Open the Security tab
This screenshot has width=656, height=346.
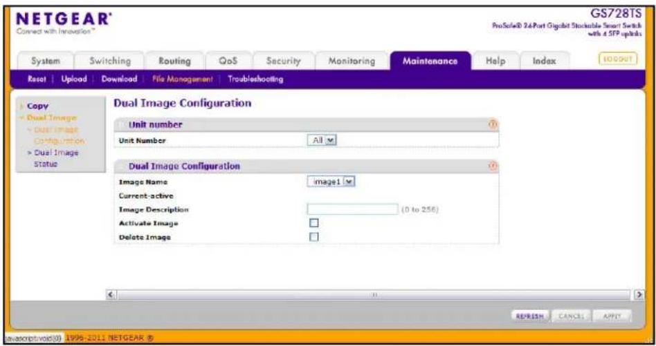284,61
